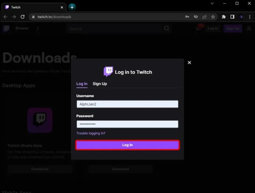Screen dimensions: 255x193
Task: Click the Log In button in site header
Action: pyautogui.click(x=213, y=28)
